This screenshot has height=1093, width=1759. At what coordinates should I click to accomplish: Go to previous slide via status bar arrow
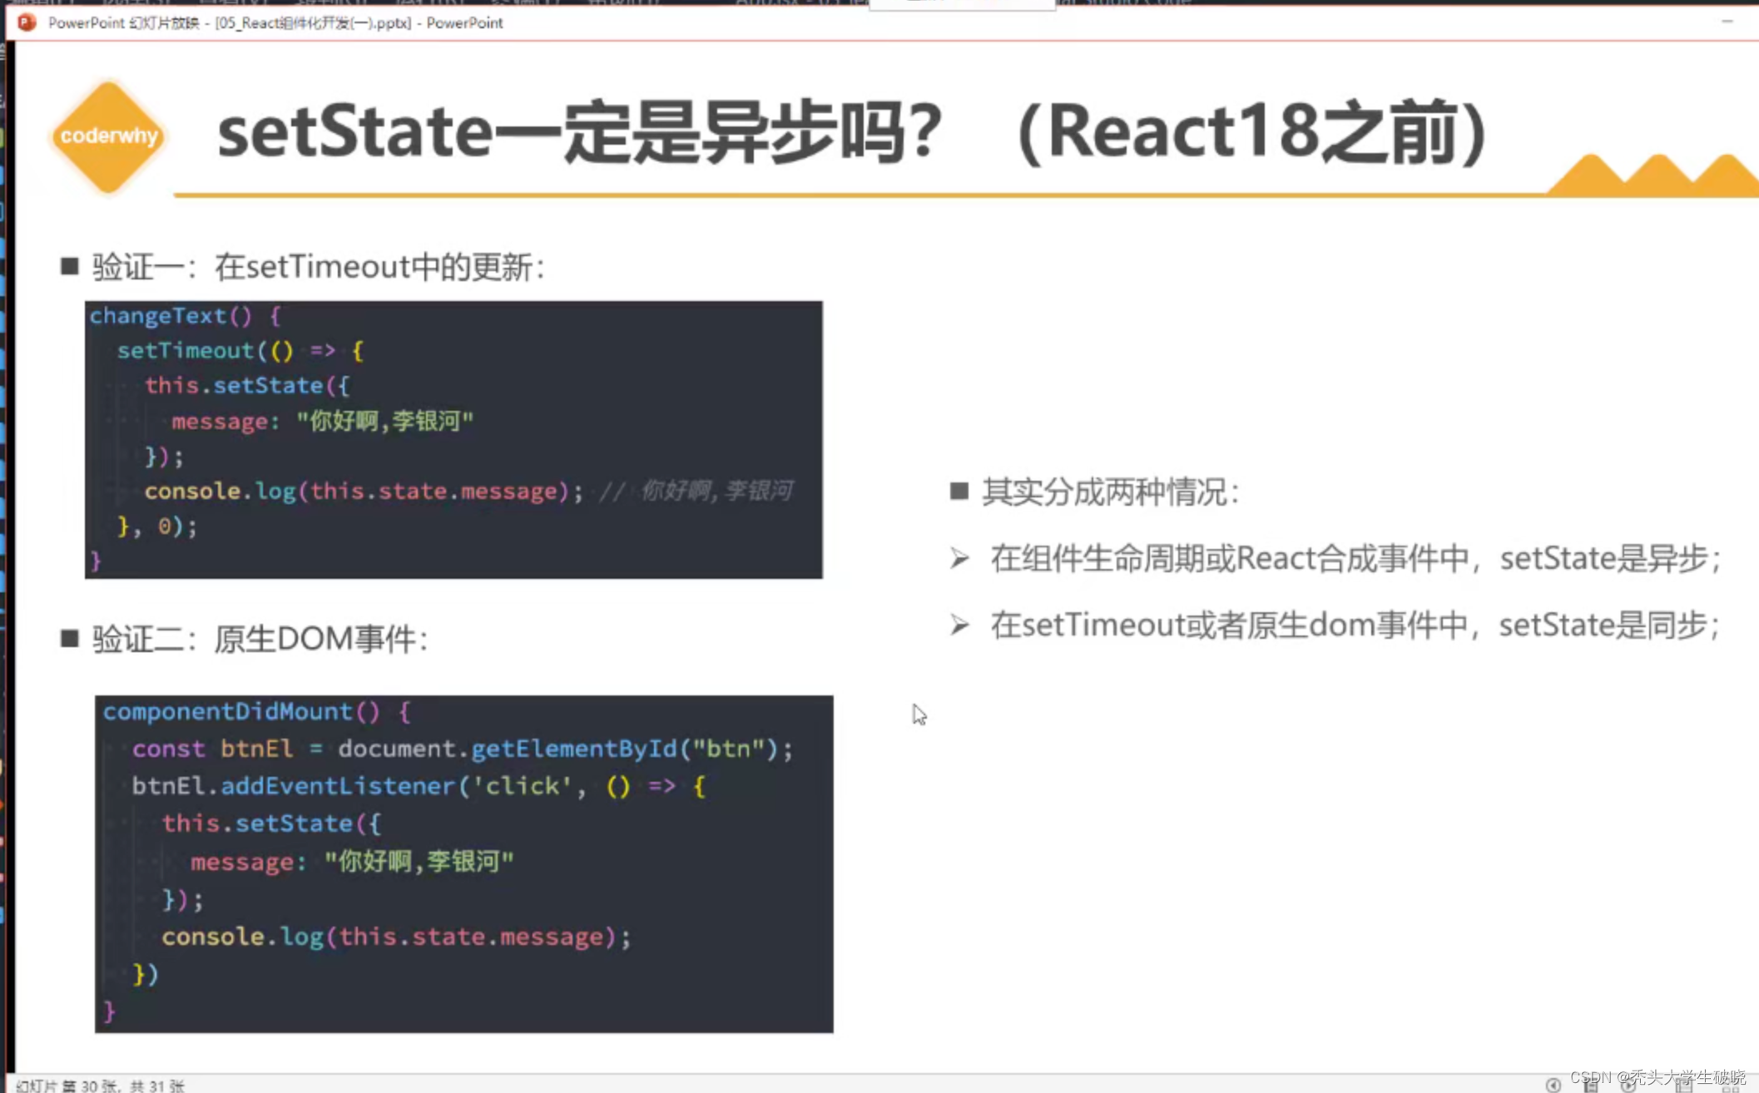[1553, 1086]
